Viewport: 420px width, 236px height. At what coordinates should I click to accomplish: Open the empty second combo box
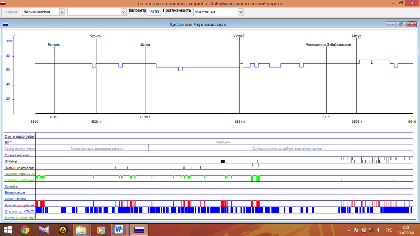(123, 12)
